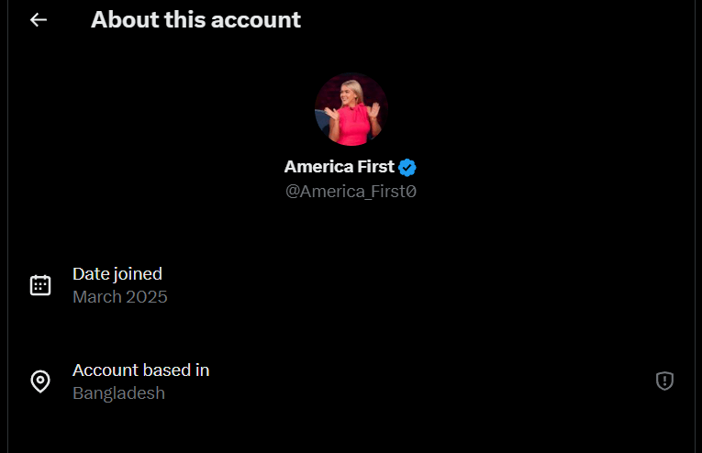Viewport: 702px width, 453px height.
Task: Click the About this account heading
Action: [195, 19]
